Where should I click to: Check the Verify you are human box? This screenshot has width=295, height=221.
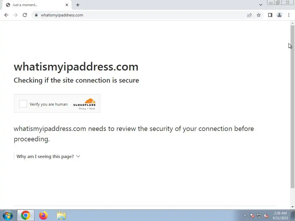[x=23, y=104]
